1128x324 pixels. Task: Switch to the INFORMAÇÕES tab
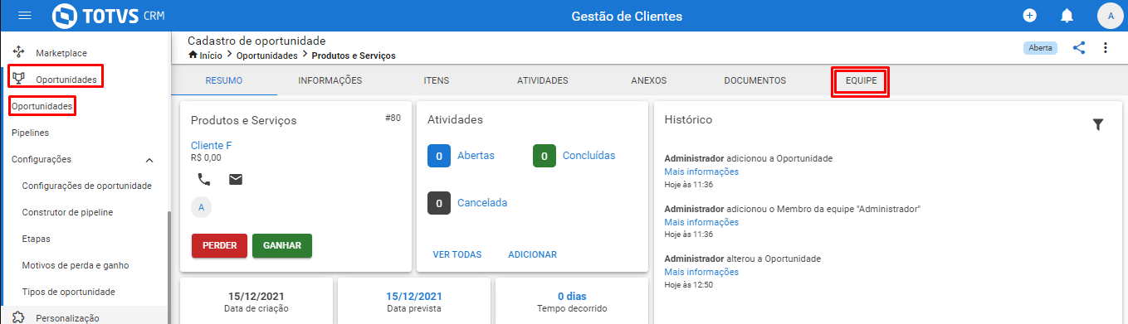pos(330,80)
